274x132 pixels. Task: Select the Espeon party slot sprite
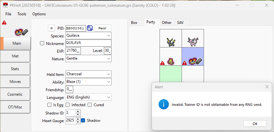tap(192, 41)
